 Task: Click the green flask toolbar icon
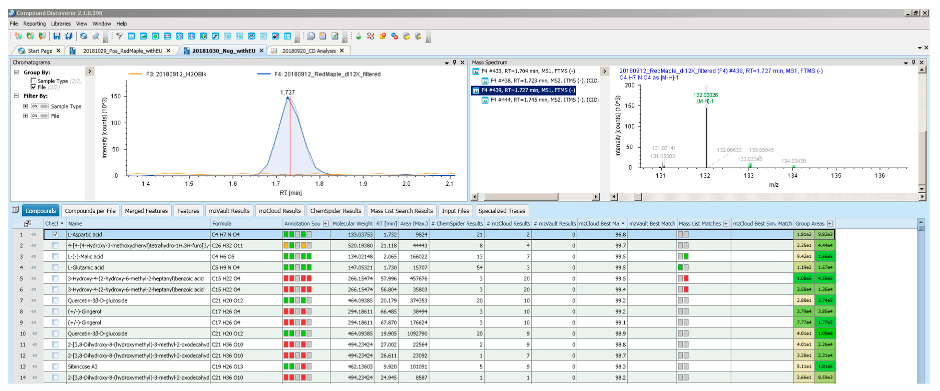358,36
